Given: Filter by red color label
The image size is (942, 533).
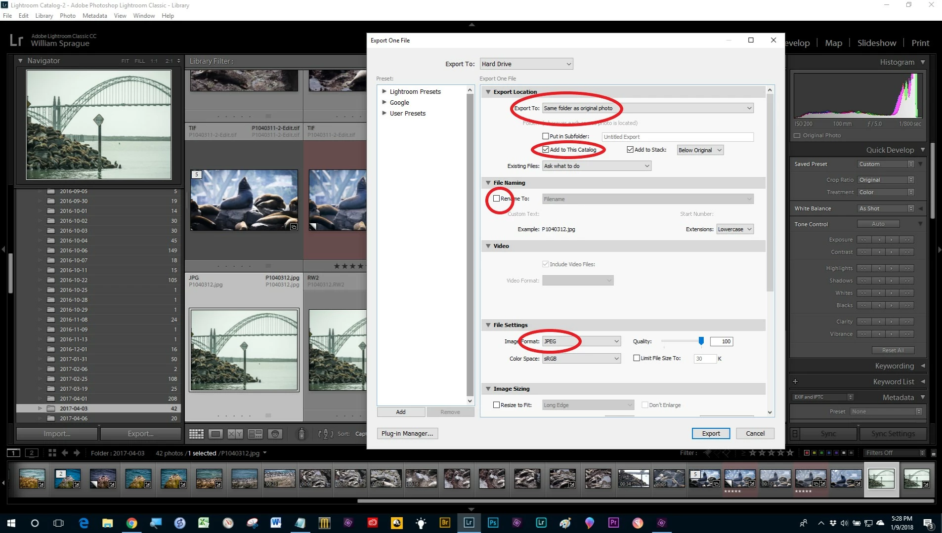Looking at the screenshot, I should pos(807,452).
